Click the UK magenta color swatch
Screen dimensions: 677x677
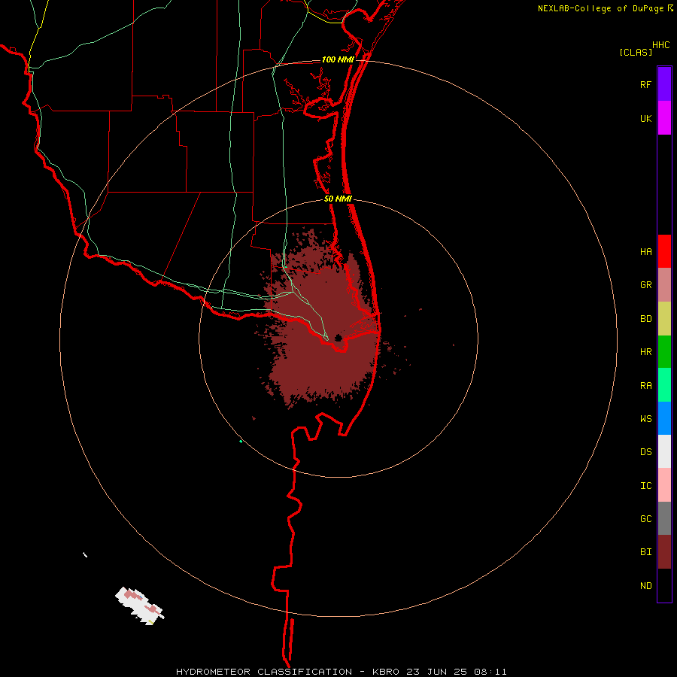[x=664, y=118]
